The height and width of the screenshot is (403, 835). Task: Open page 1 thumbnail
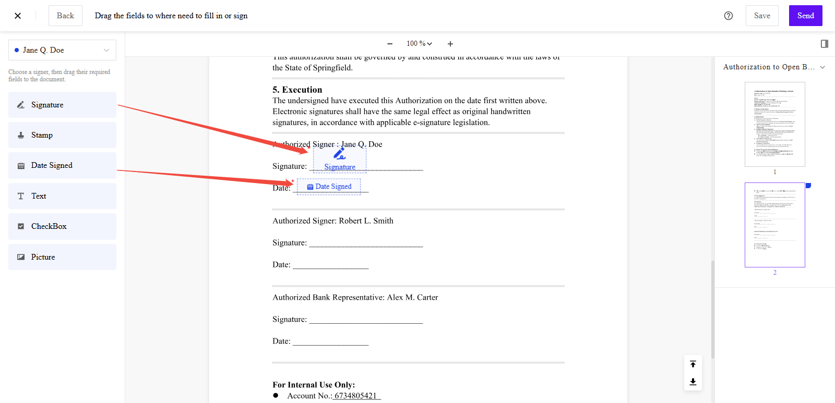pos(774,124)
